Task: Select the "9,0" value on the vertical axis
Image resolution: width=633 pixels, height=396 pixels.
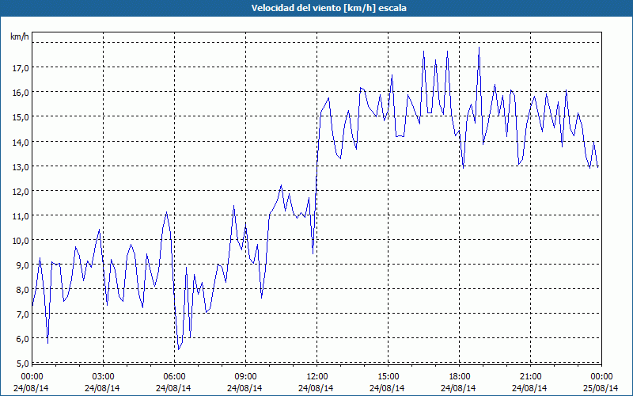Action: [22, 265]
